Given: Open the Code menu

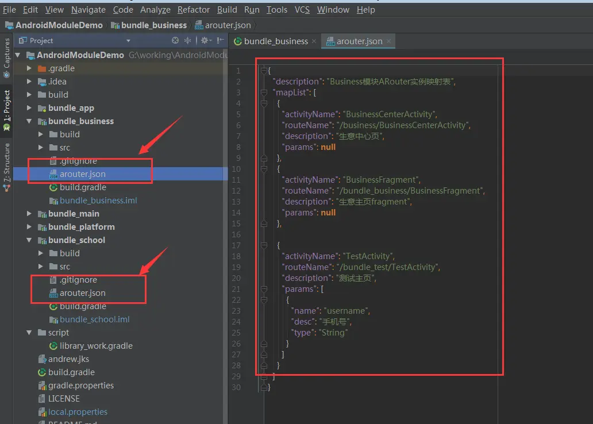Looking at the screenshot, I should click(123, 9).
